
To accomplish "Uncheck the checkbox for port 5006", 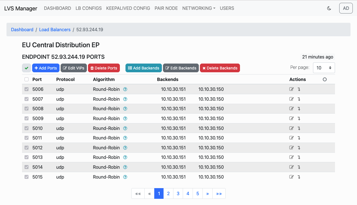I will click(x=27, y=89).
